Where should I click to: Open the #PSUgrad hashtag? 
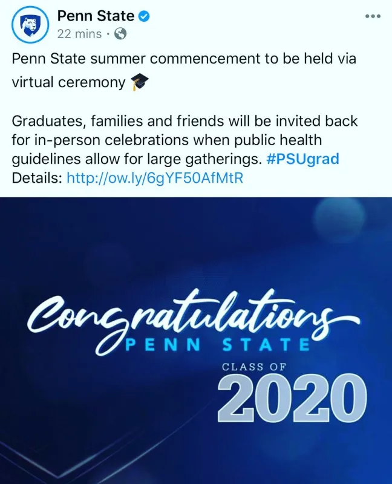pos(302,159)
